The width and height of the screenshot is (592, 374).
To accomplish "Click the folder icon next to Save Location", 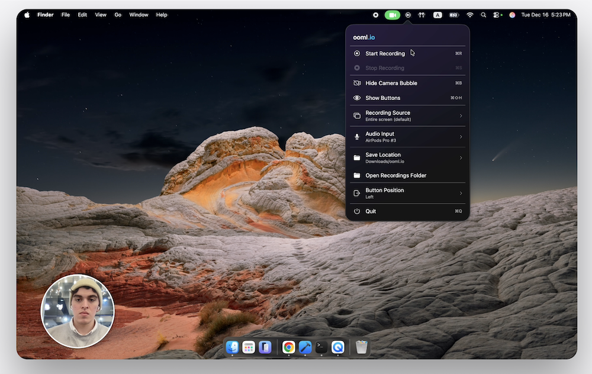I will (x=357, y=157).
